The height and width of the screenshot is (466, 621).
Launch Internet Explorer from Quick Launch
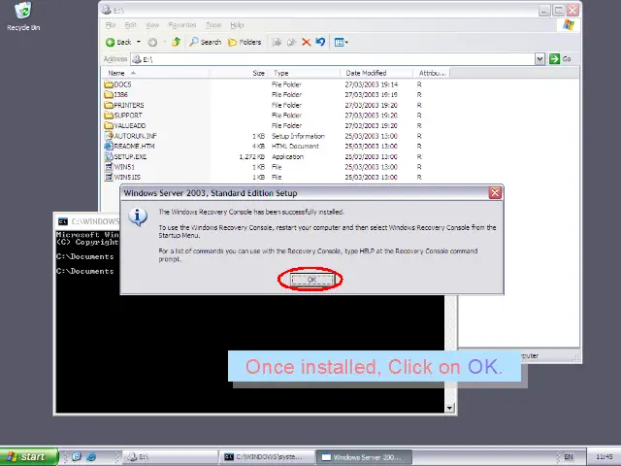91,457
